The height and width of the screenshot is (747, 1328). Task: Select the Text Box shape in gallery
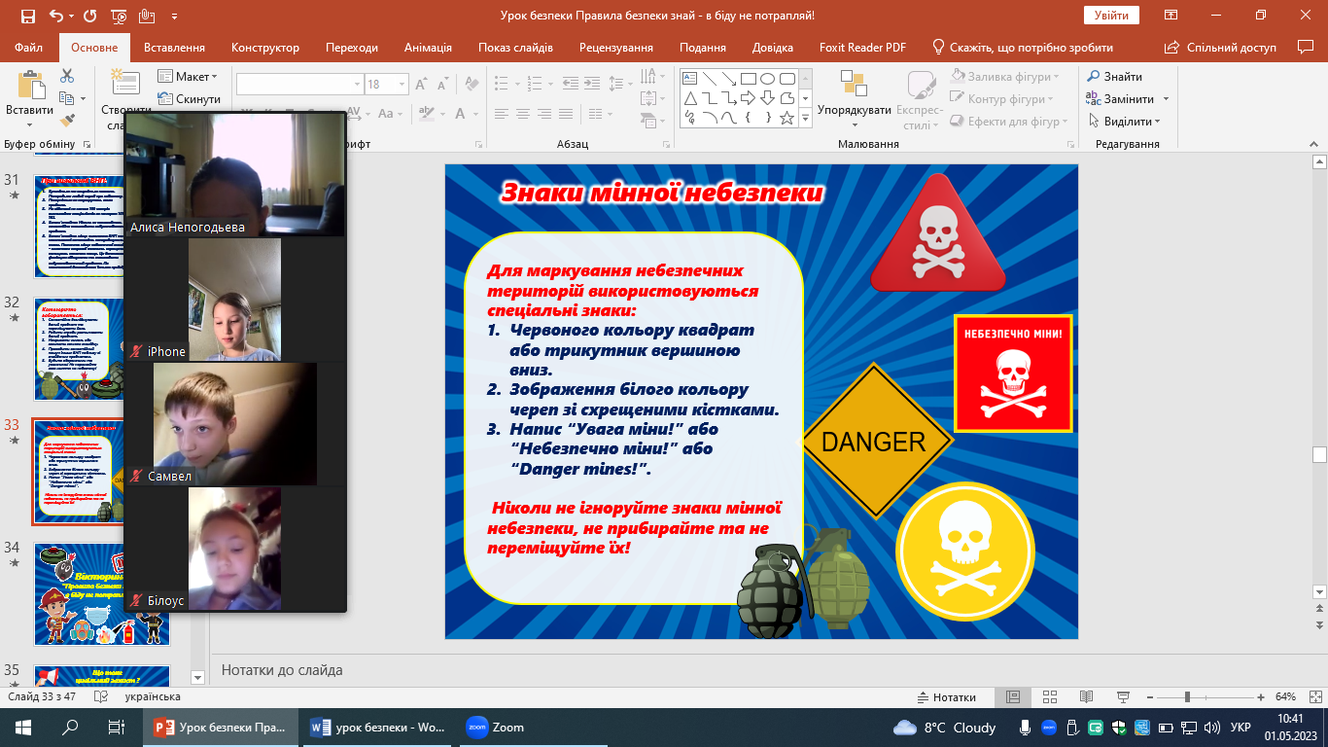(689, 79)
